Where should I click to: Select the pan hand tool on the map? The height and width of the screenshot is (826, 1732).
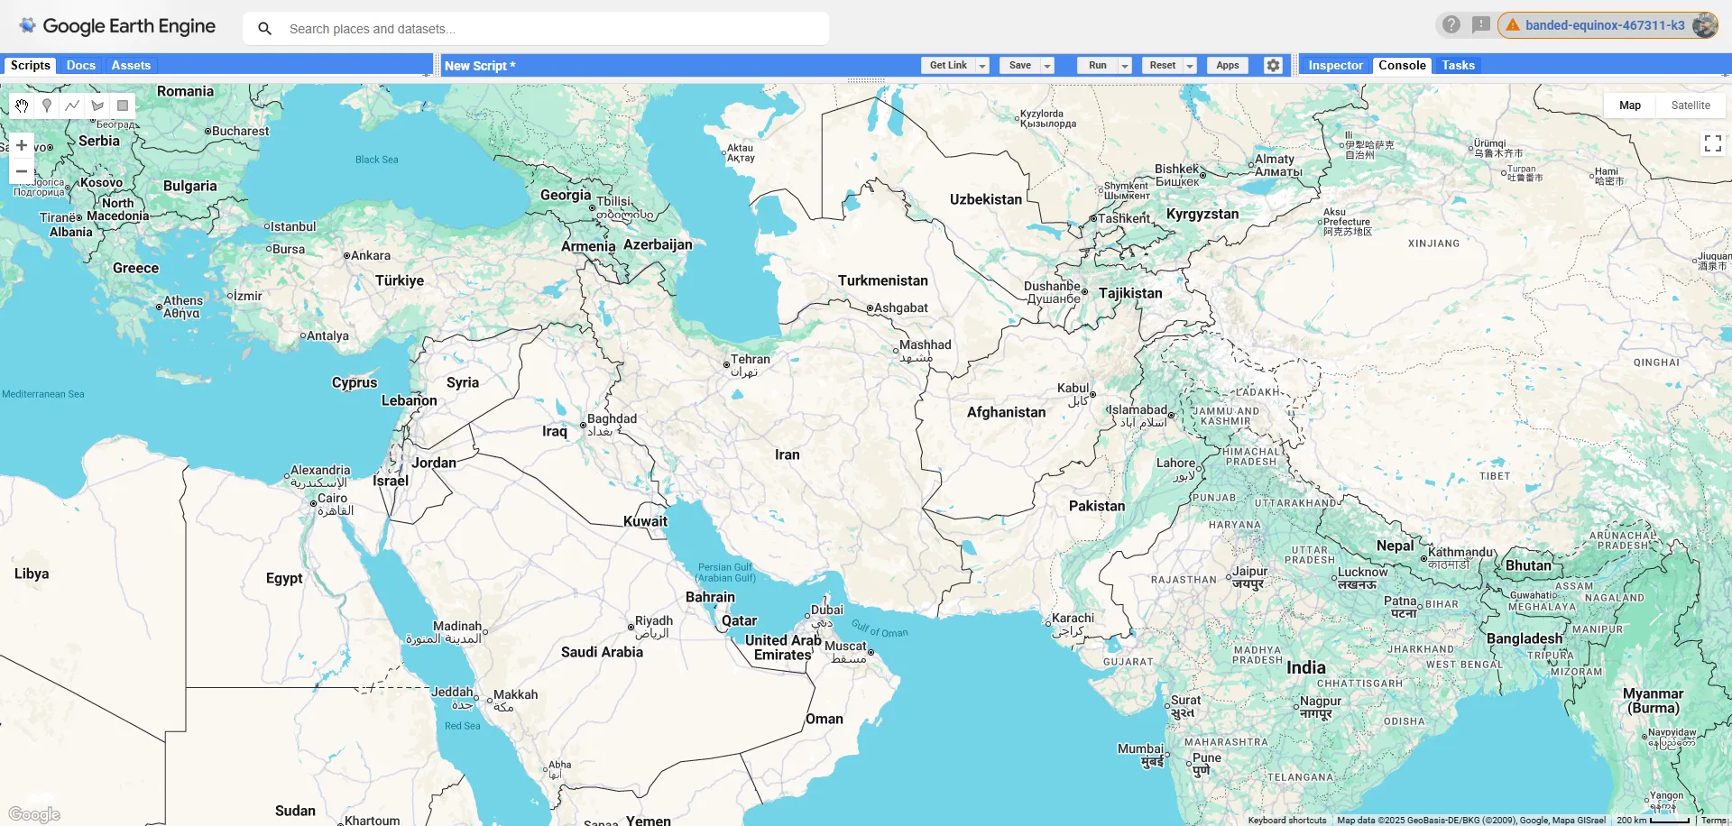(x=21, y=106)
